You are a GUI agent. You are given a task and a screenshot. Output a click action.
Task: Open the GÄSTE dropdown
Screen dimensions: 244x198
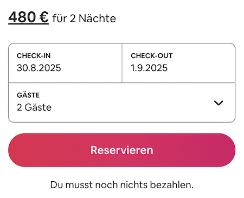pos(122,103)
